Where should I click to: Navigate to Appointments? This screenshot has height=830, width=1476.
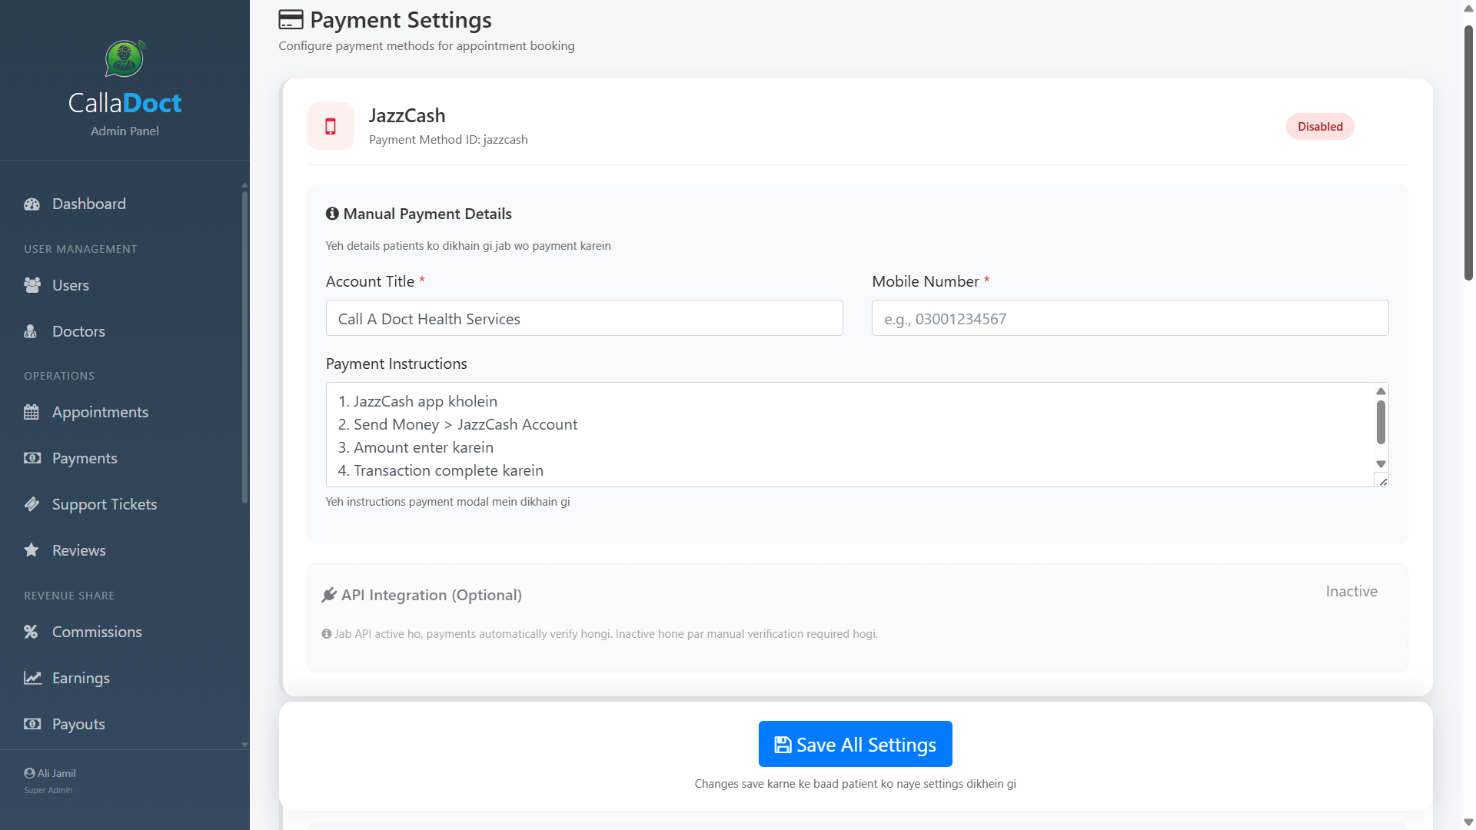click(x=123, y=413)
